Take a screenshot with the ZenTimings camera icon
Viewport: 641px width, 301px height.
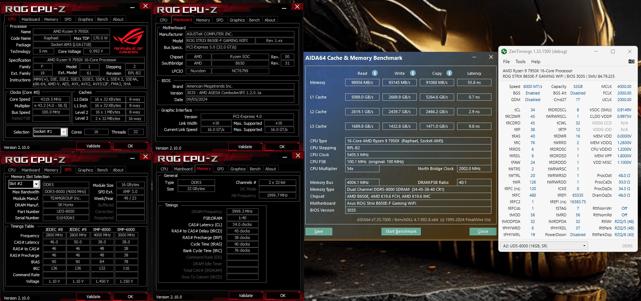click(631, 61)
